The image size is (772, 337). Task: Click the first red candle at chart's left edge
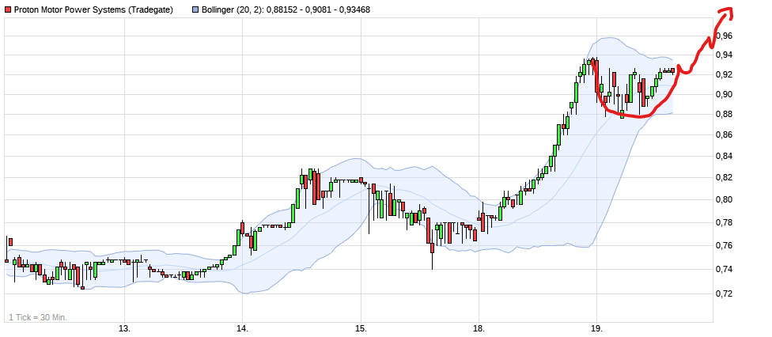click(9, 241)
